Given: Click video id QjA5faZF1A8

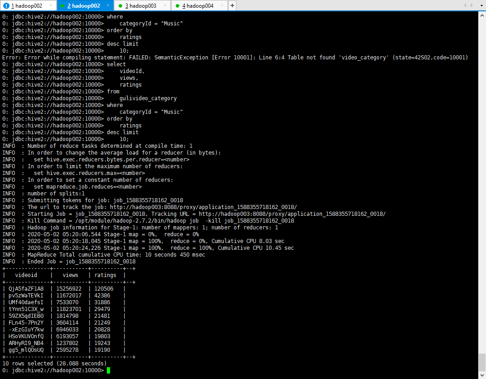Looking at the screenshot, I should (x=26, y=289).
